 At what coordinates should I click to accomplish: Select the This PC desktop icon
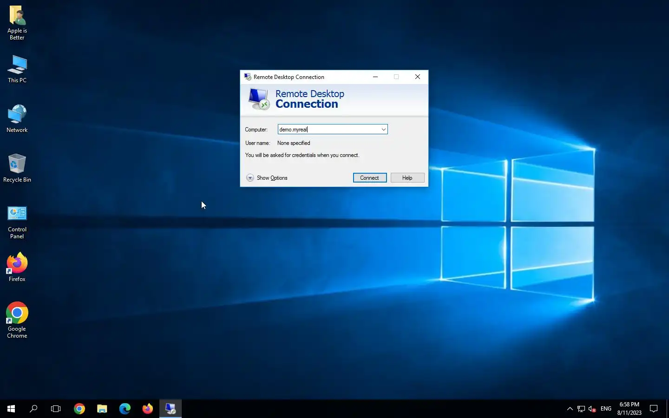coord(17,69)
